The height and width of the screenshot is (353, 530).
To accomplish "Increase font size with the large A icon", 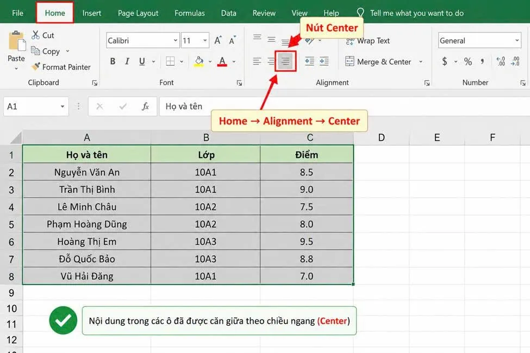I will click(x=218, y=41).
